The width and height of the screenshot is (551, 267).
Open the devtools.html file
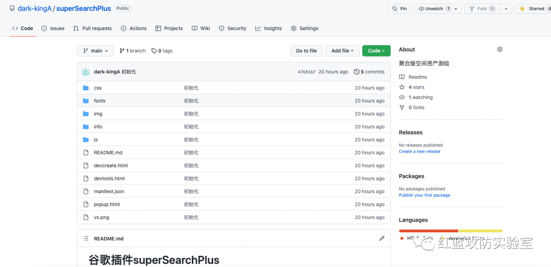coord(109,178)
